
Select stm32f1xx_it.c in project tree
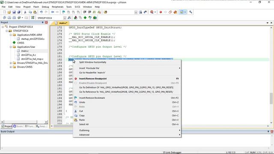pos(29,55)
